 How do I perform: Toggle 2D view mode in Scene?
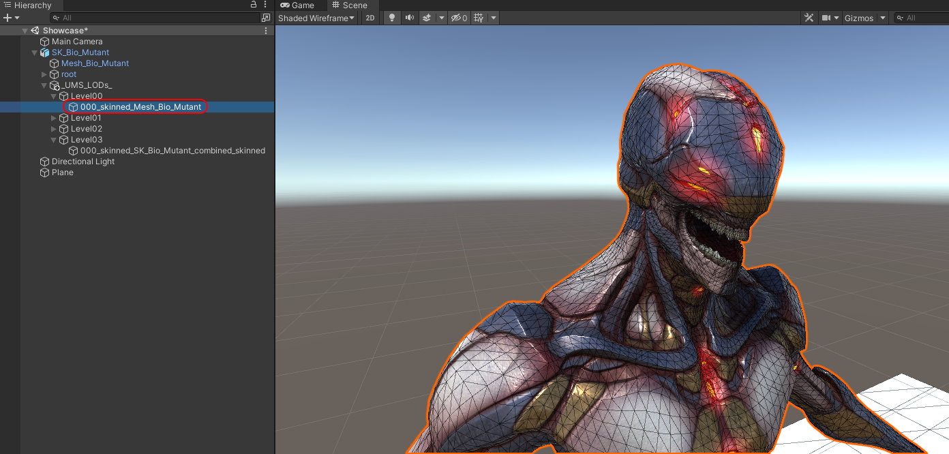click(370, 18)
